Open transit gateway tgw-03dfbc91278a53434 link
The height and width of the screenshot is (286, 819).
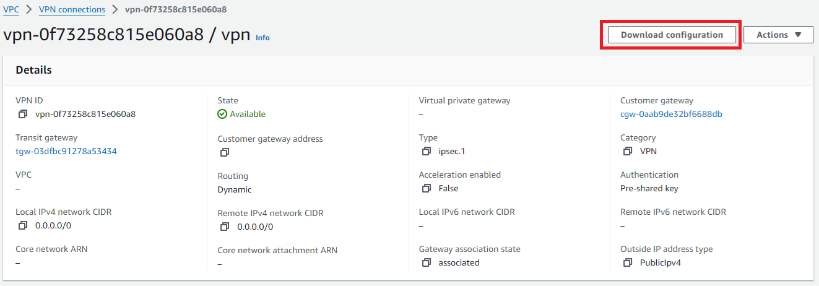tap(66, 151)
